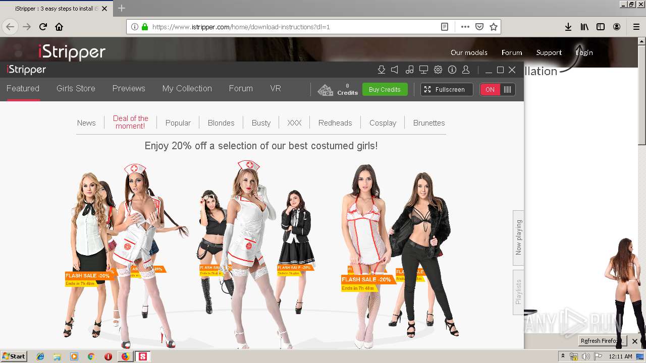Go forward in Firefox
The image size is (646, 363).
tap(27, 27)
